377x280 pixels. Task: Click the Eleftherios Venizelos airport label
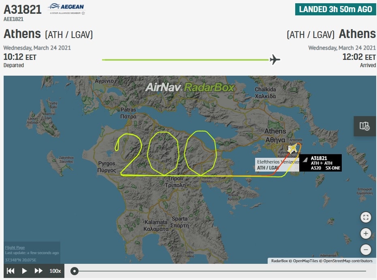(x=277, y=165)
